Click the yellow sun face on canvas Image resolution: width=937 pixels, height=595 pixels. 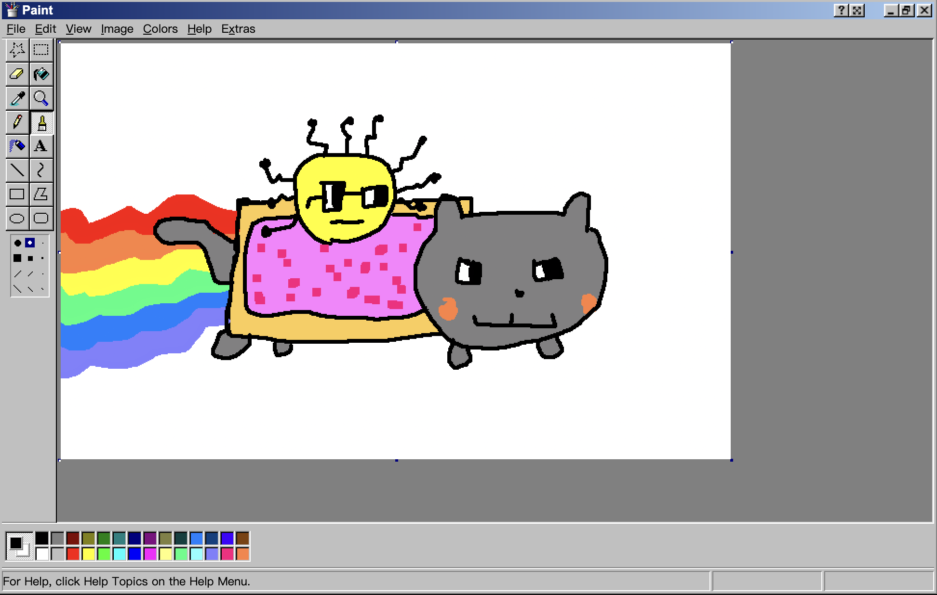point(345,198)
